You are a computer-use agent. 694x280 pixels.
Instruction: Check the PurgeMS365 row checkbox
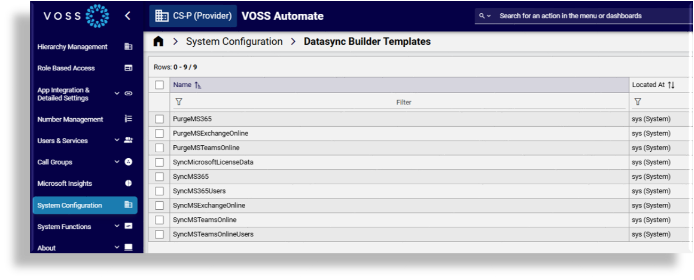[159, 119]
